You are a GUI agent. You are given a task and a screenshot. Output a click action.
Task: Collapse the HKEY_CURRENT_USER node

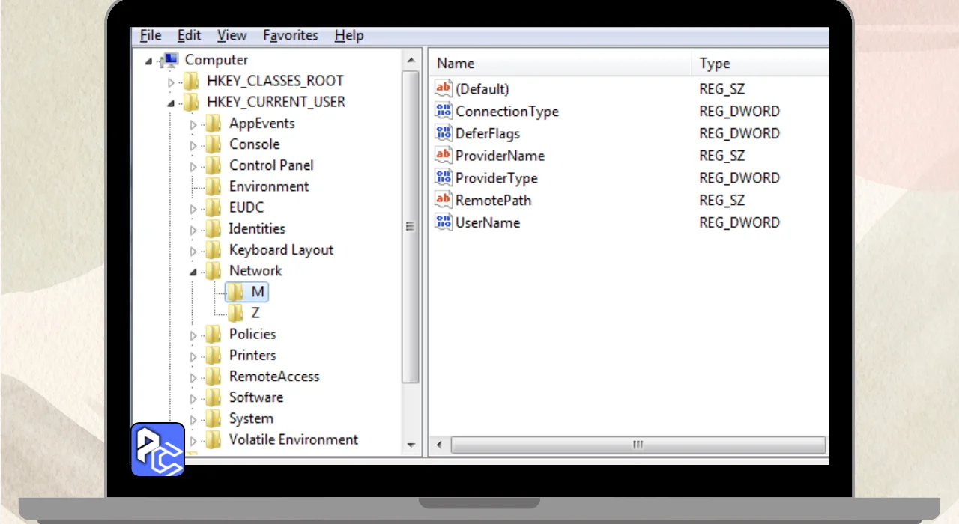[x=171, y=103]
